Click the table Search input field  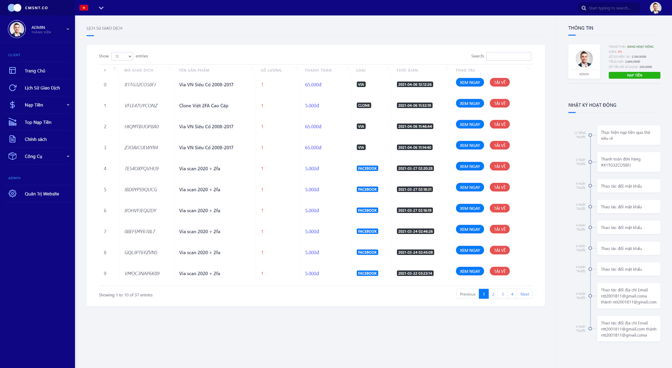pyautogui.click(x=508, y=56)
